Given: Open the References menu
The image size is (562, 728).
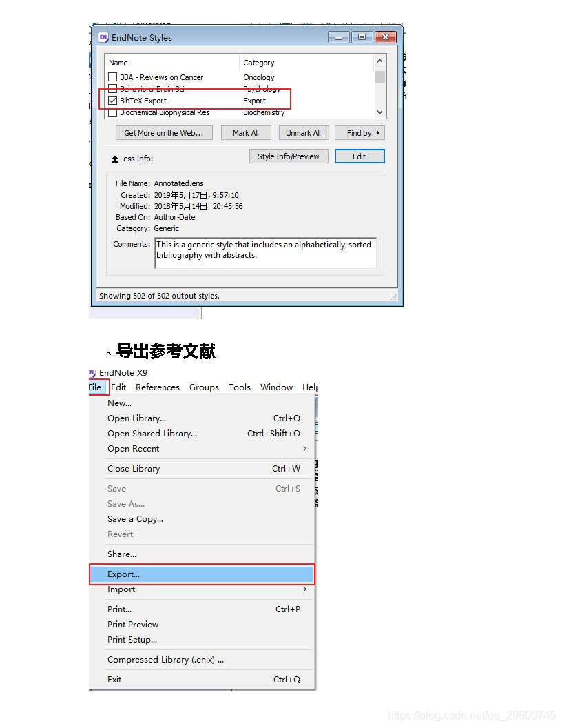Looking at the screenshot, I should [157, 387].
